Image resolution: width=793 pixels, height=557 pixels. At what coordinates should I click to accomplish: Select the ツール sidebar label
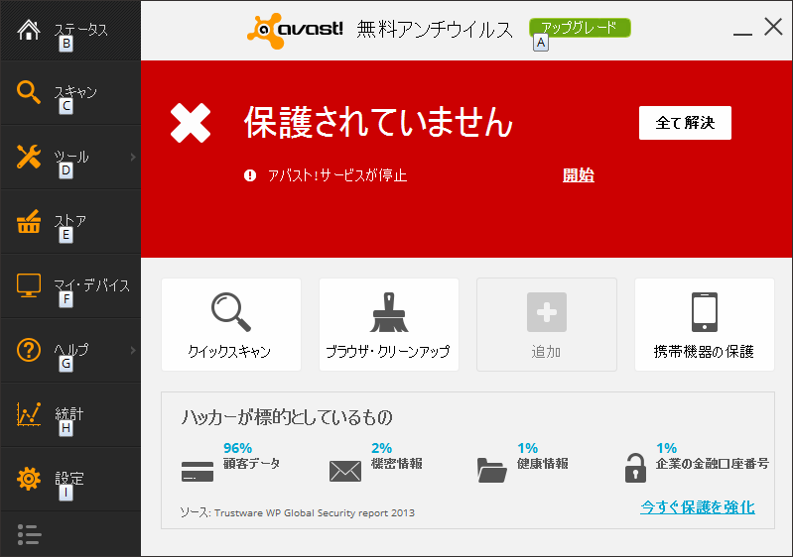click(x=71, y=157)
